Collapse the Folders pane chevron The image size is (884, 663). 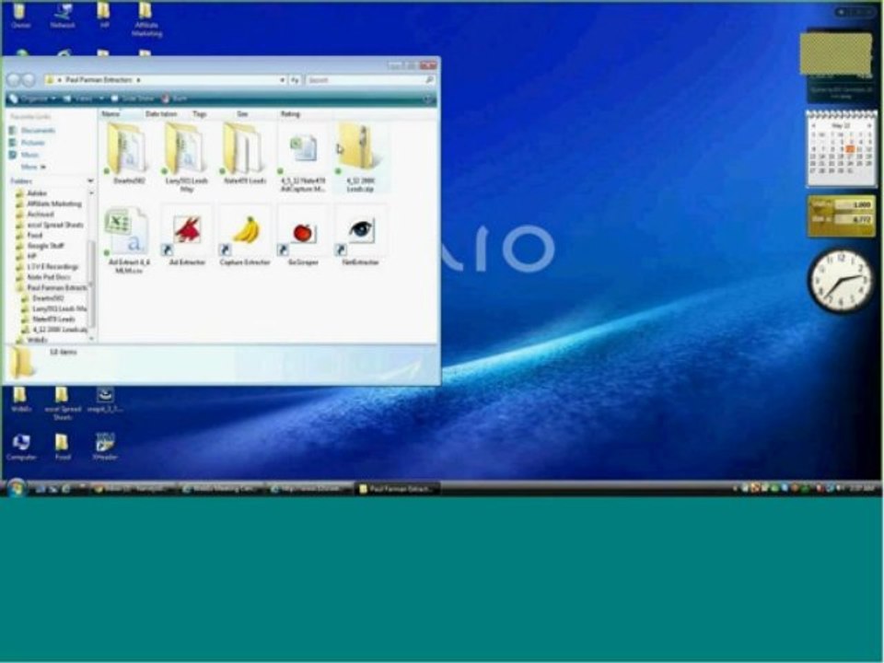(x=90, y=181)
